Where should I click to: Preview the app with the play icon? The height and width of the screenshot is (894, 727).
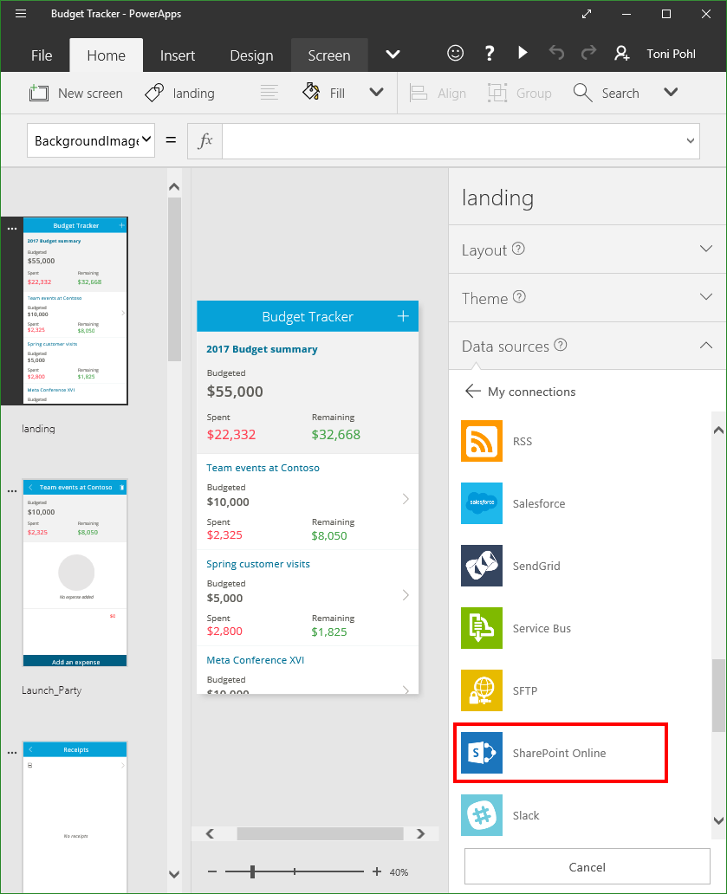click(x=523, y=53)
